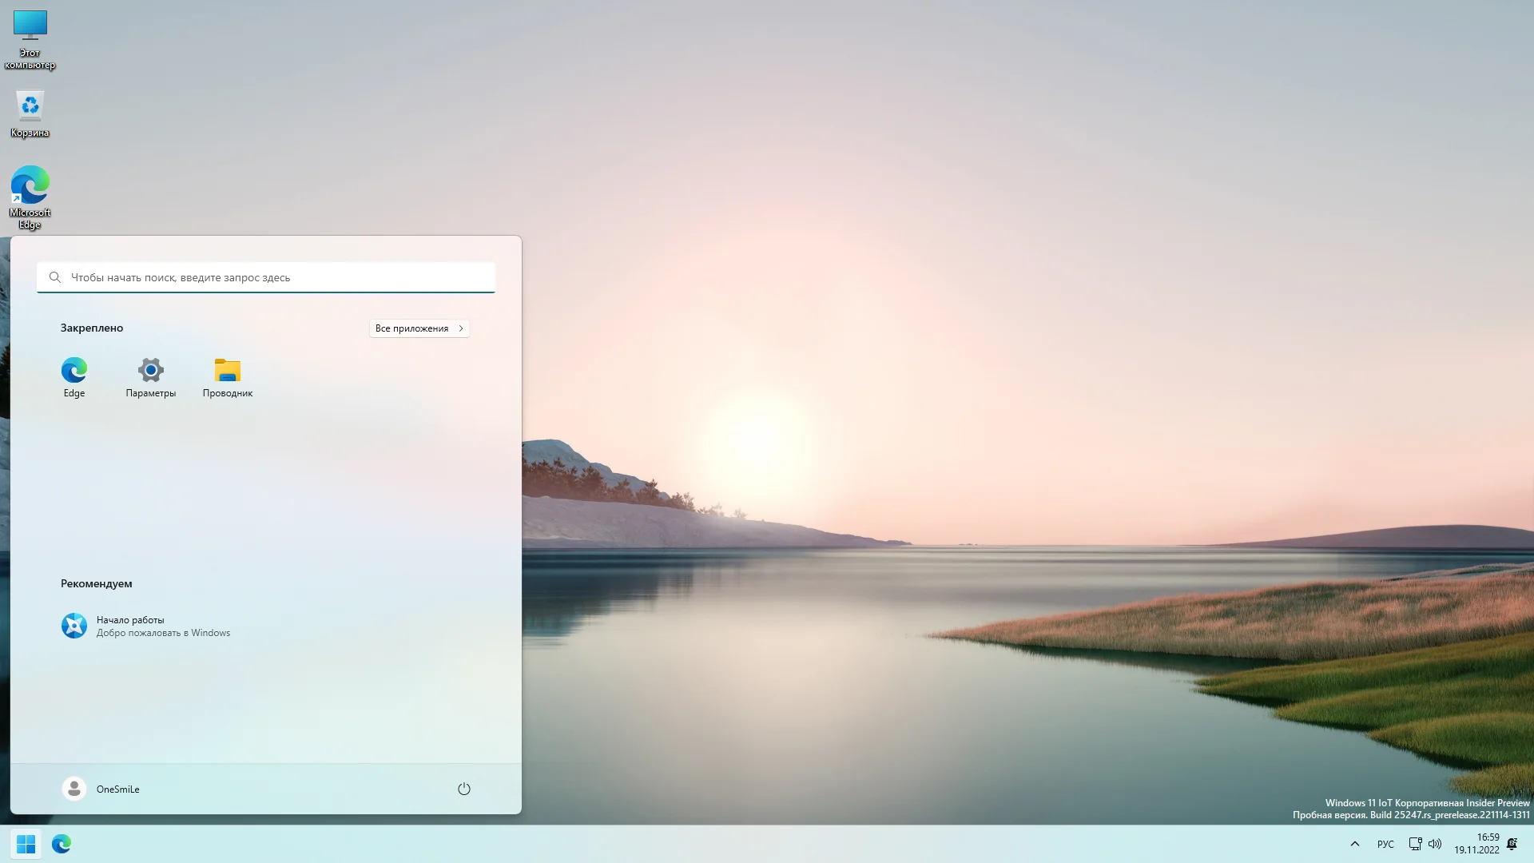Open Edge from the taskbar
Screen dimensions: 1534x863
tap(62, 844)
